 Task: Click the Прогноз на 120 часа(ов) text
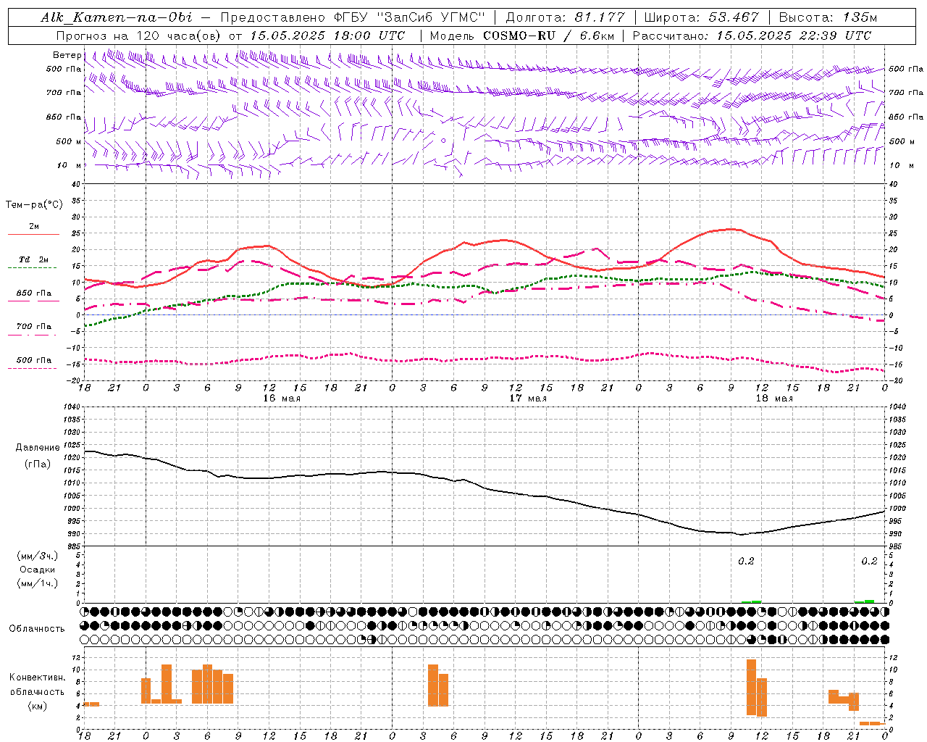(x=138, y=36)
